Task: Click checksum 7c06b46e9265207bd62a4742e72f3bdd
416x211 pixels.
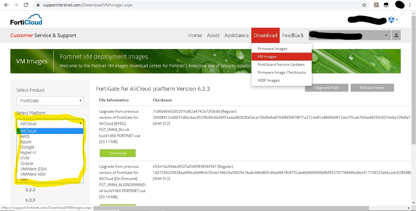Action: (186, 111)
